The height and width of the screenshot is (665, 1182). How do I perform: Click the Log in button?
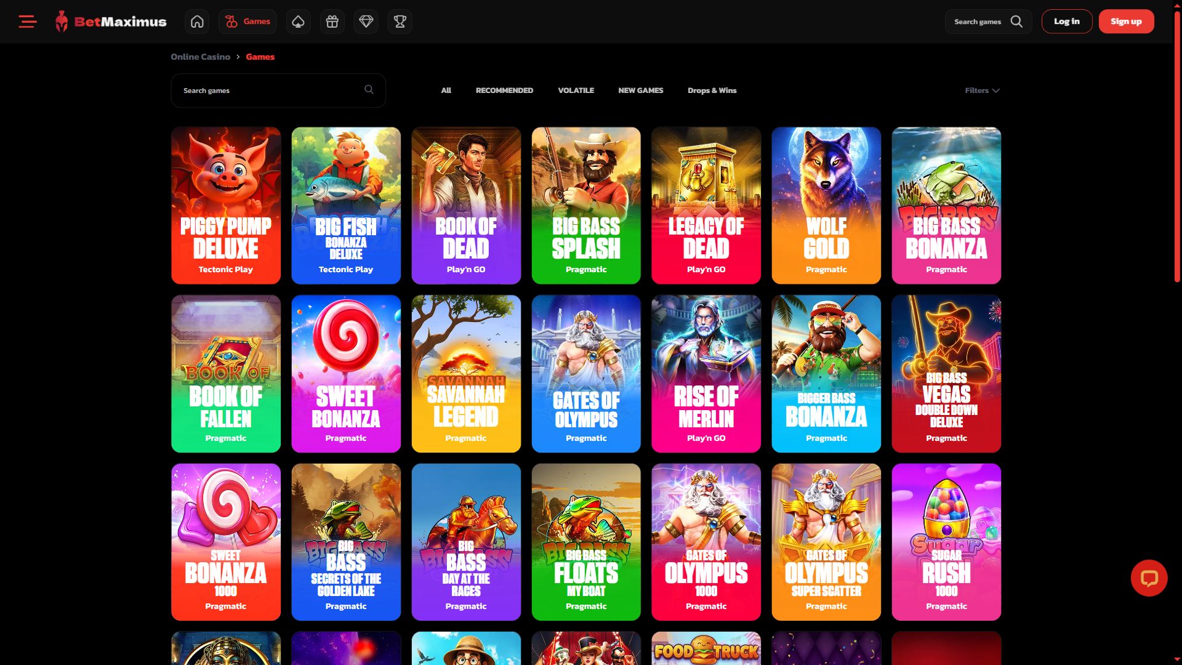(x=1067, y=22)
